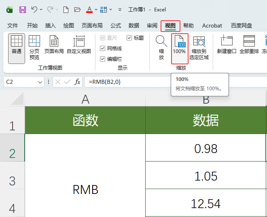Select column B header

[x=206, y=100]
